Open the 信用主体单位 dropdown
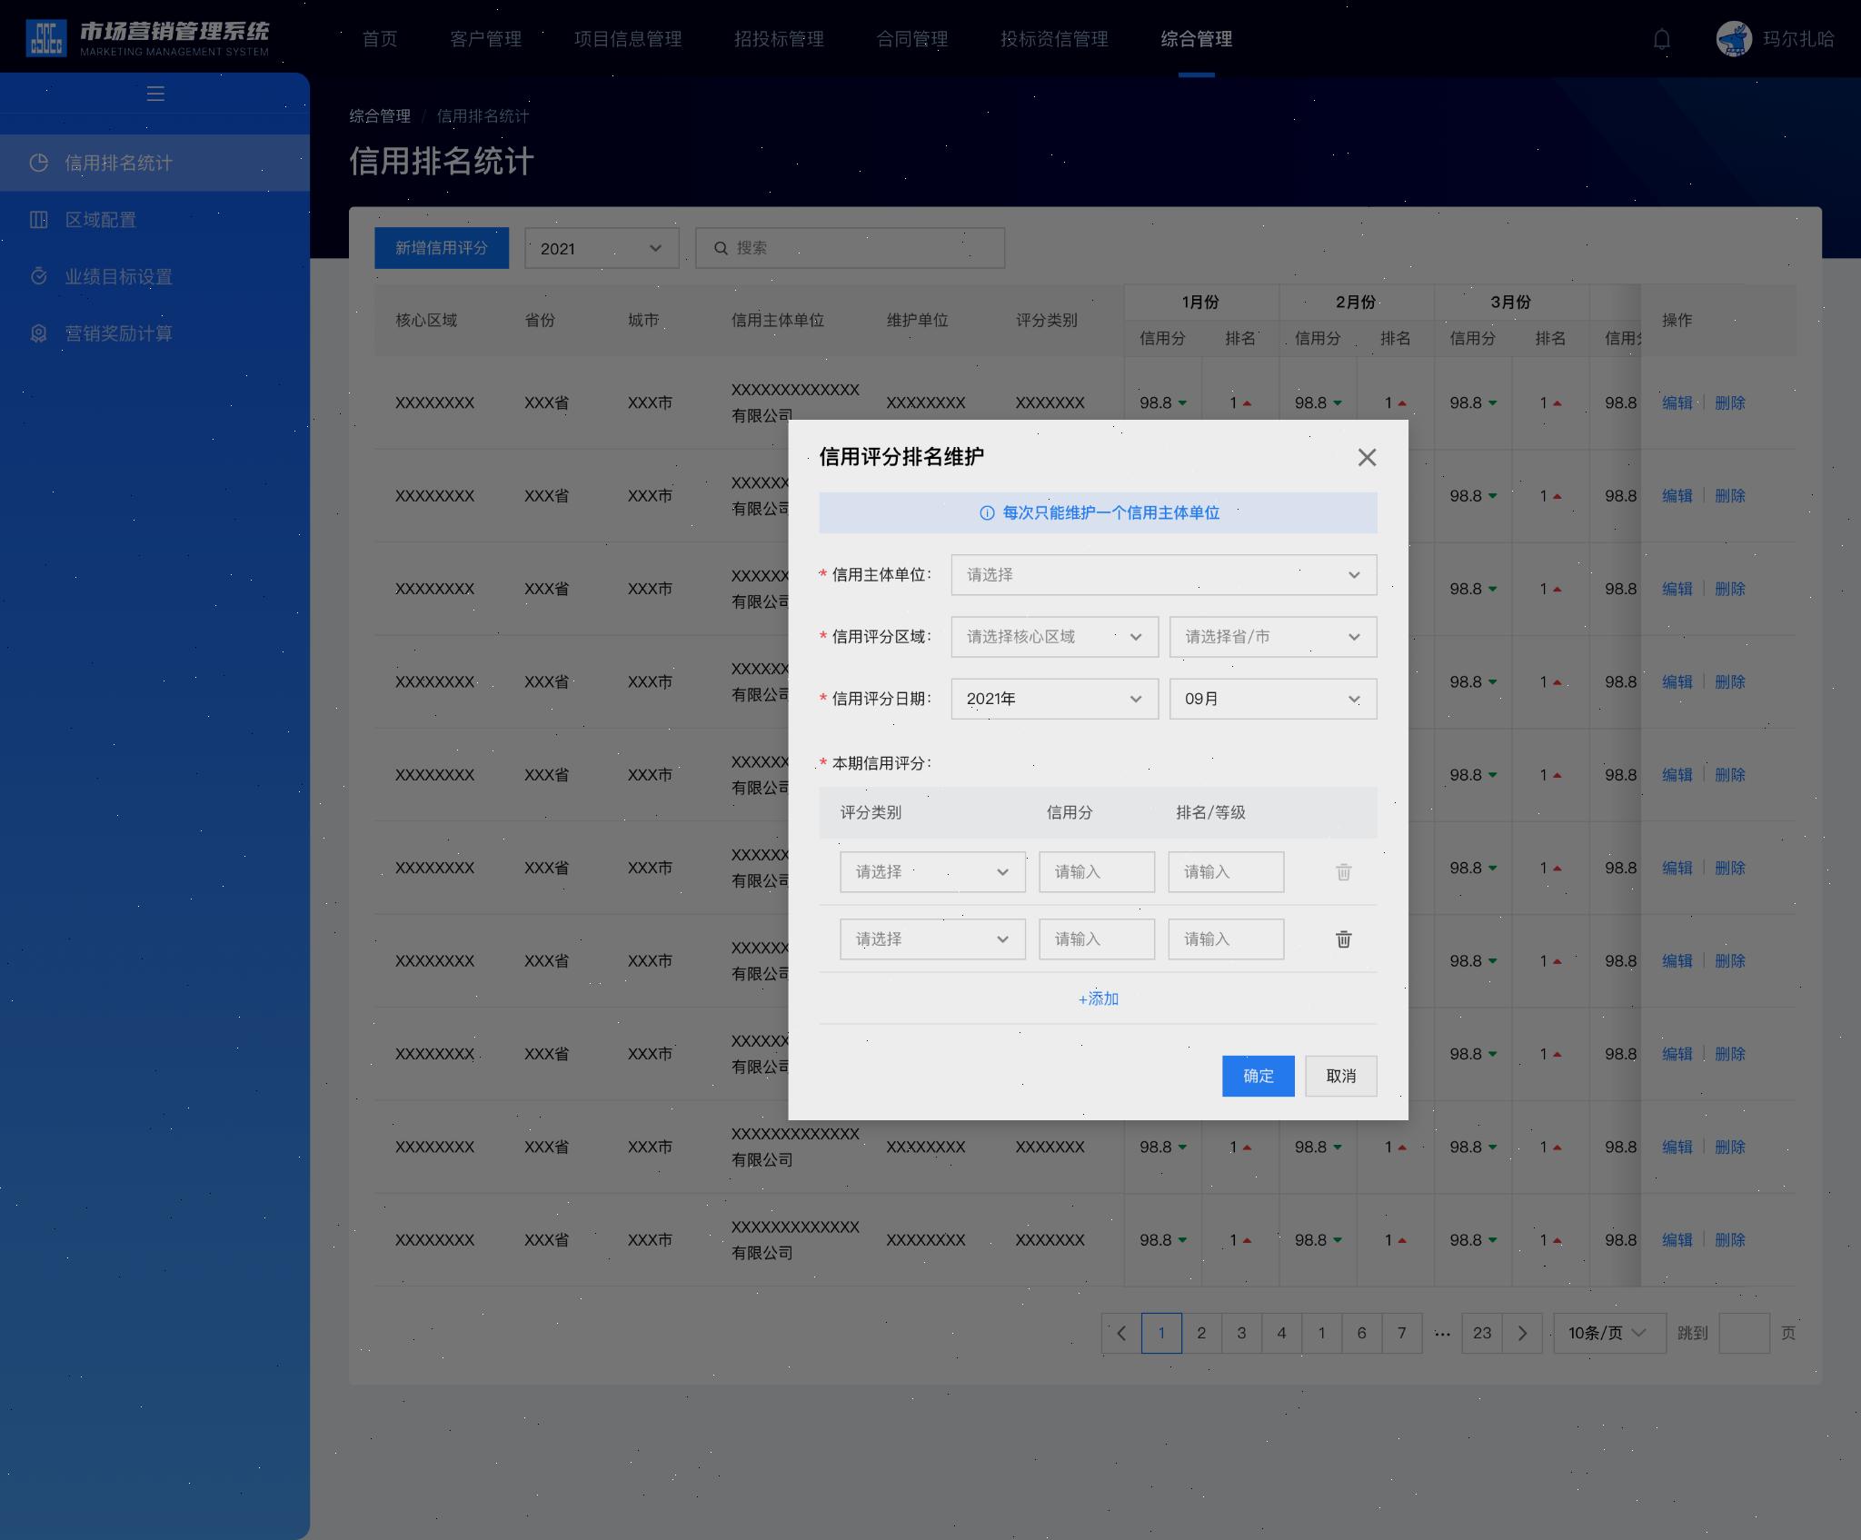Screen dimensions: 1861x1540 [x=1164, y=575]
